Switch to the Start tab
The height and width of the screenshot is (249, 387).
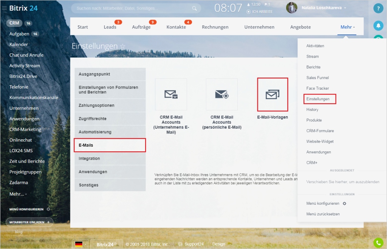click(x=83, y=27)
